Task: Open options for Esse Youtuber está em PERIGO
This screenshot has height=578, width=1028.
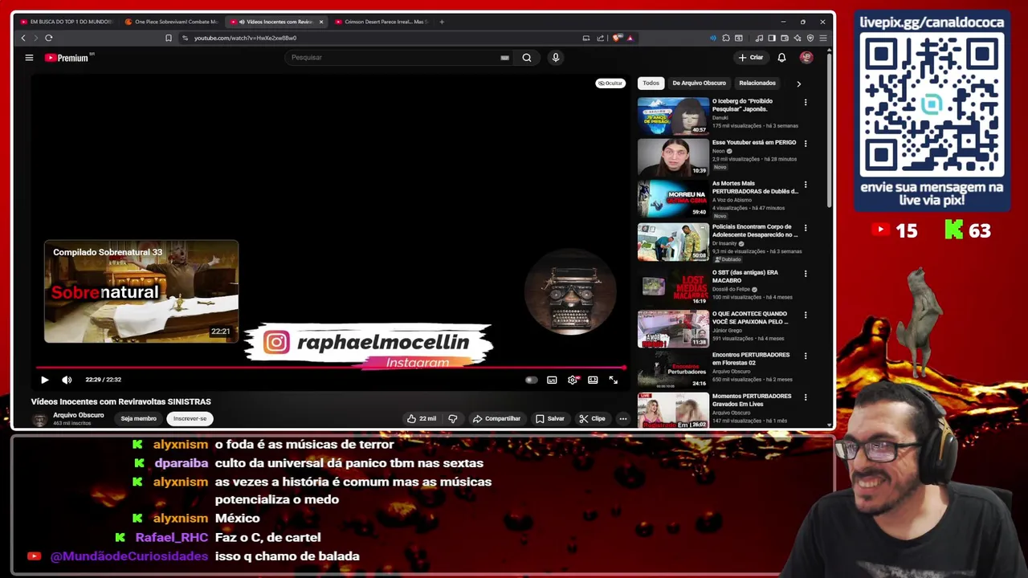Action: [x=806, y=144]
